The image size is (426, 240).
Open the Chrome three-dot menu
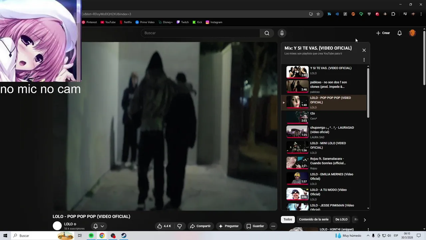(421, 14)
